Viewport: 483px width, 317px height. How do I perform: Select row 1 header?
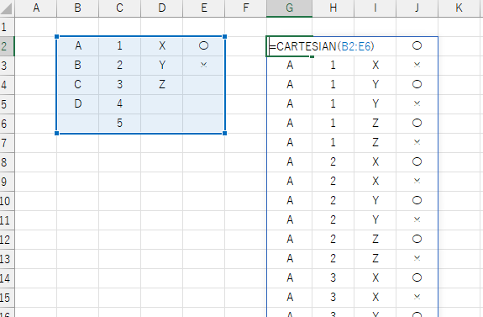tap(7, 27)
